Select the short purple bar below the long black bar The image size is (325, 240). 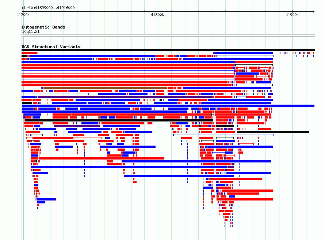77,126
